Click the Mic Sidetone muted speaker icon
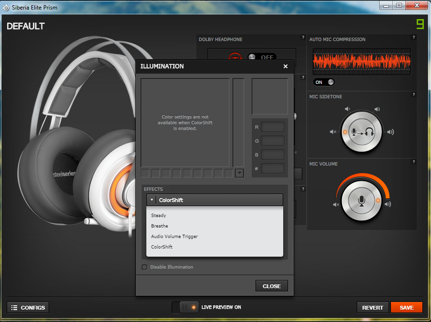The image size is (431, 322). coord(333,132)
